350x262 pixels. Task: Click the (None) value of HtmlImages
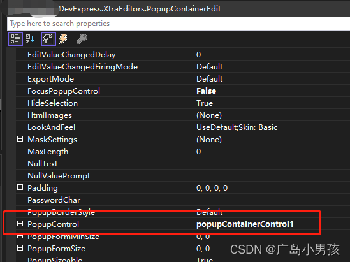[x=209, y=115]
